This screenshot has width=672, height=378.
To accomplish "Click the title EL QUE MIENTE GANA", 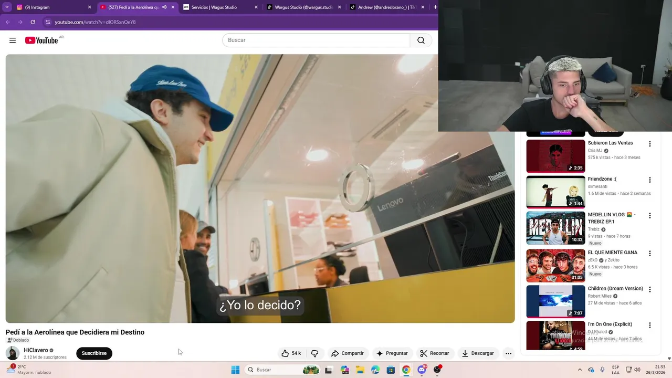I will pos(612,253).
